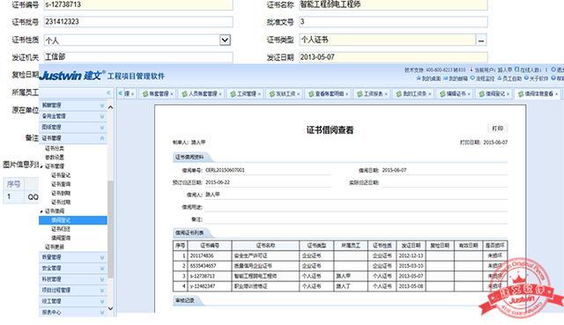Click the 借阅证书列表 section header
This screenshot has height=325, width=564.
pos(190,233)
